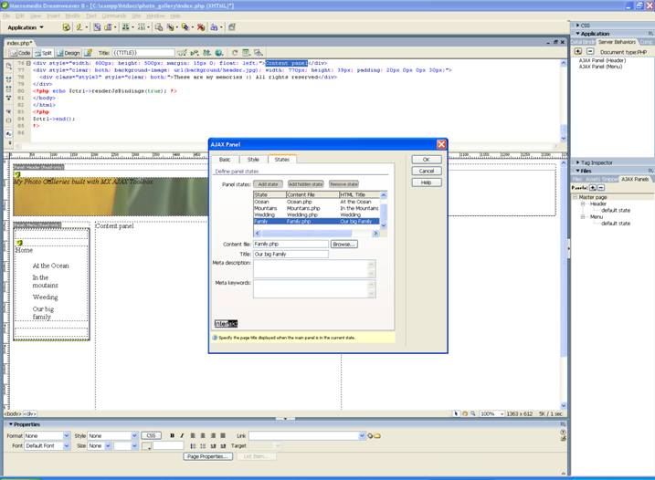Click the minus icon in Server Behaviors panel
655x480 pixels.
pos(590,51)
